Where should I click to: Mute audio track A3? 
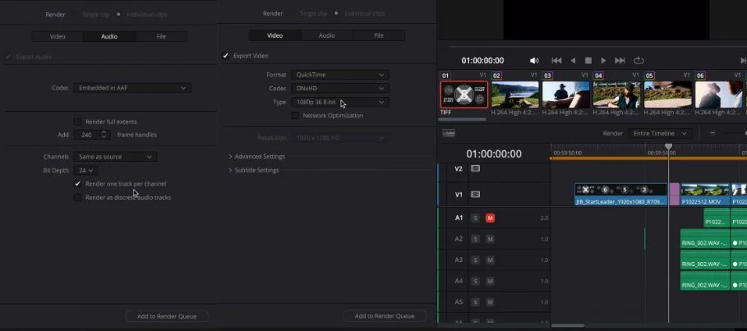click(x=490, y=260)
